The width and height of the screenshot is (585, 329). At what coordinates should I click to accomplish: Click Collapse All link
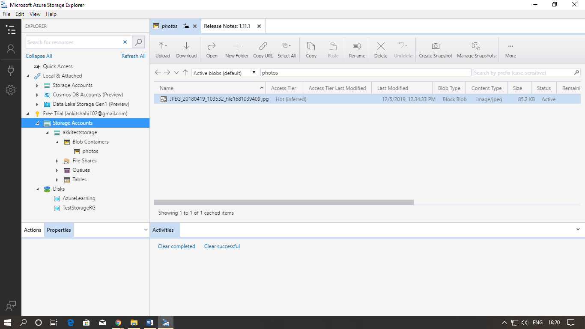pyautogui.click(x=39, y=56)
